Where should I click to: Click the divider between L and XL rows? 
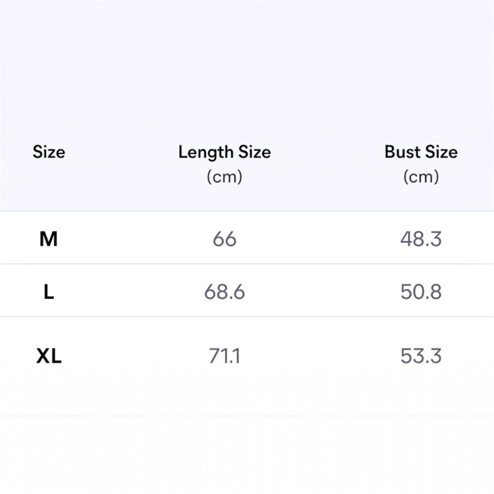(247, 317)
